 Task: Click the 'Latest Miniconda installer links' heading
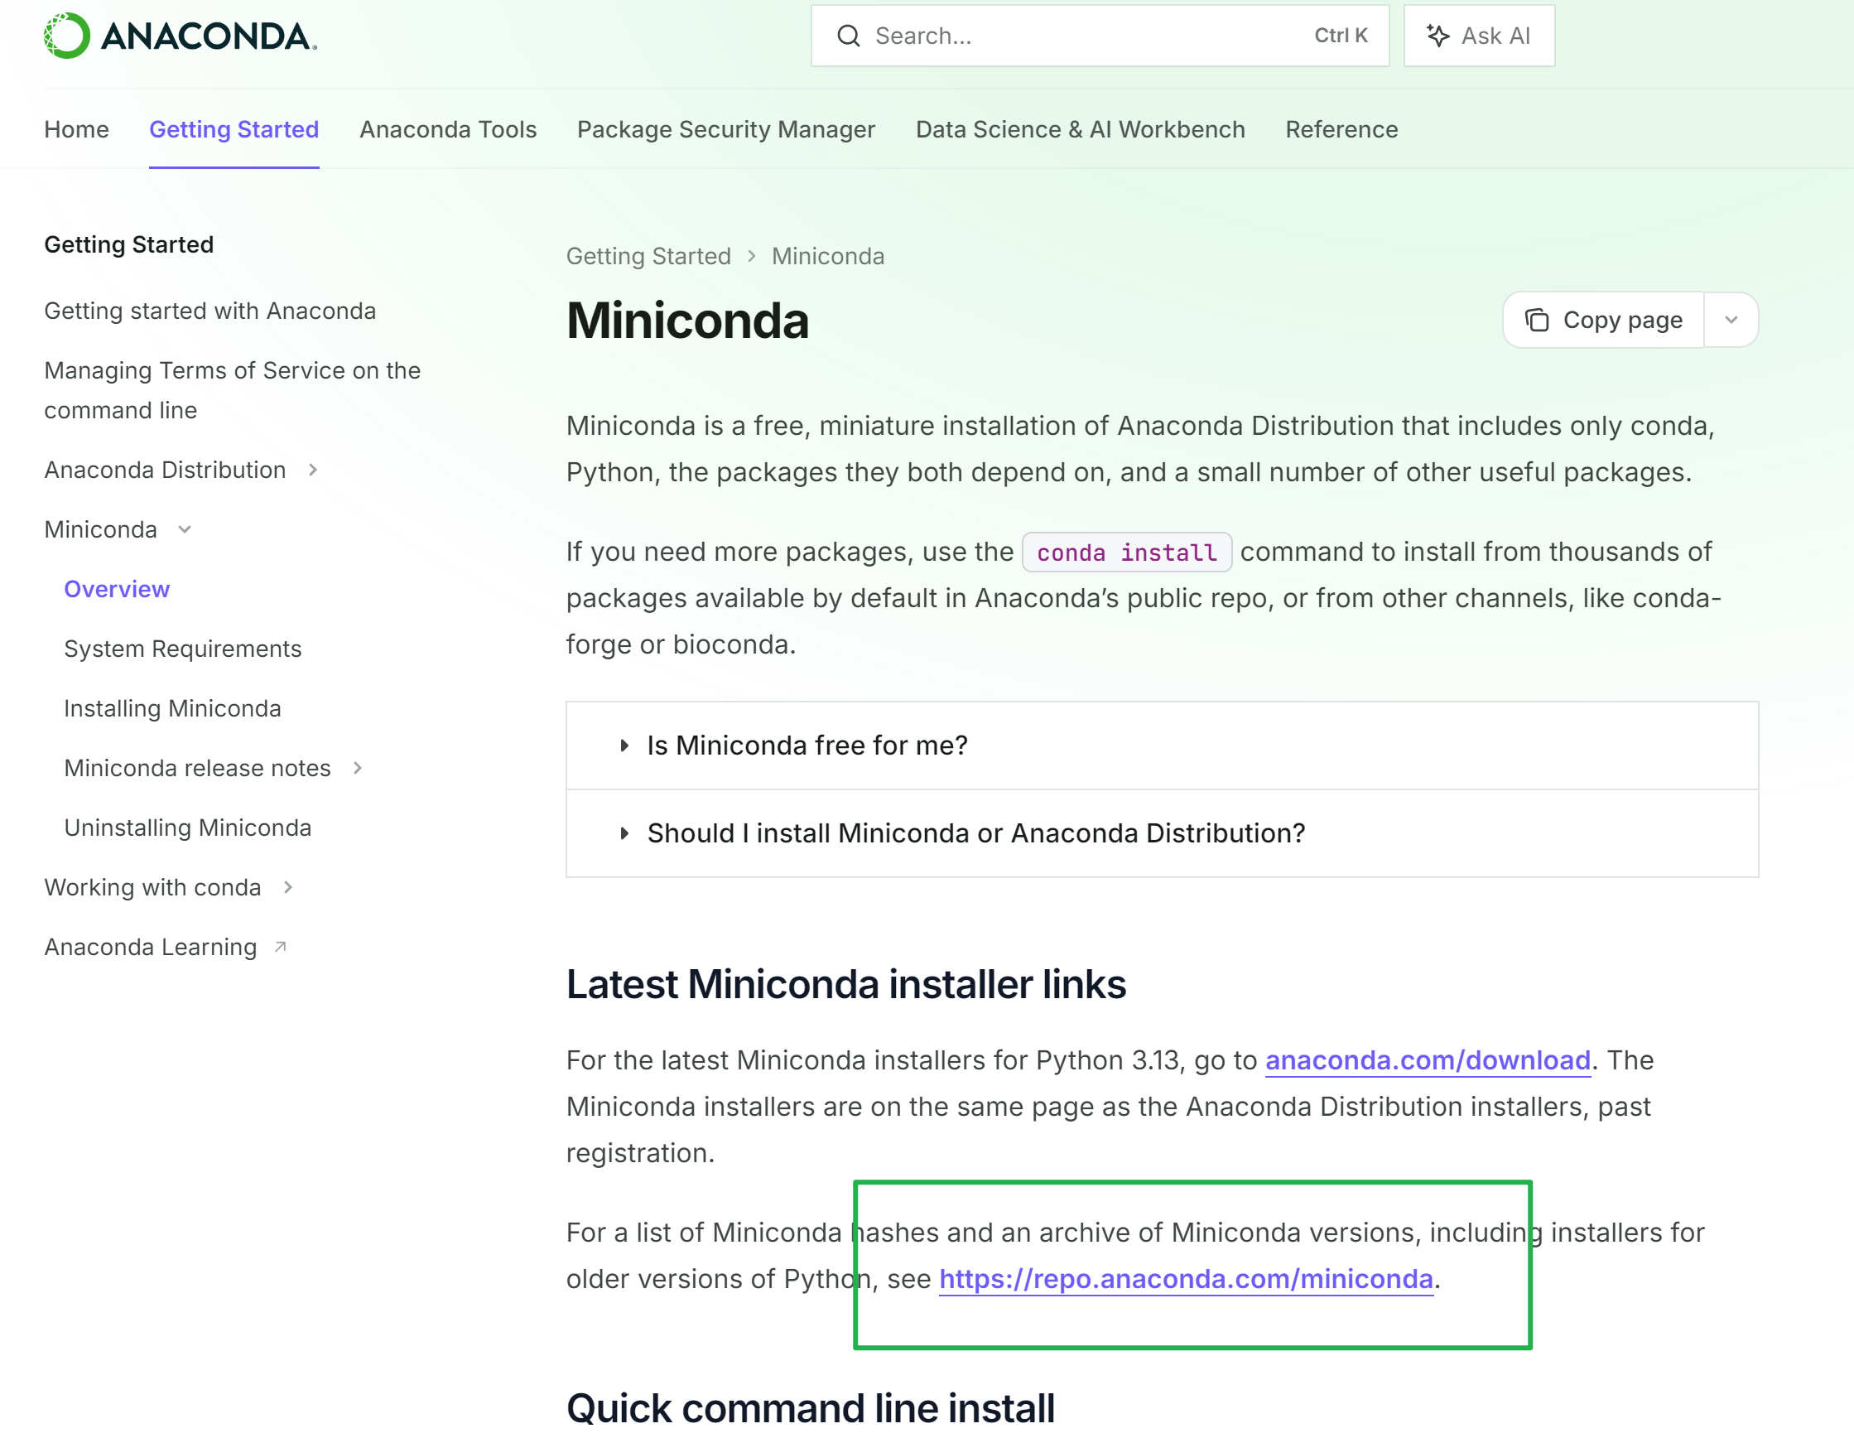click(846, 983)
